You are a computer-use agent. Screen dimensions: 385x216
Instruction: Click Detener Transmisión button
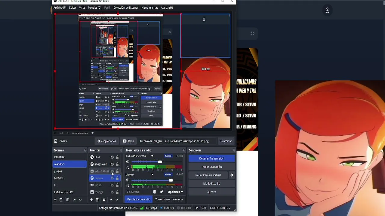point(212,158)
